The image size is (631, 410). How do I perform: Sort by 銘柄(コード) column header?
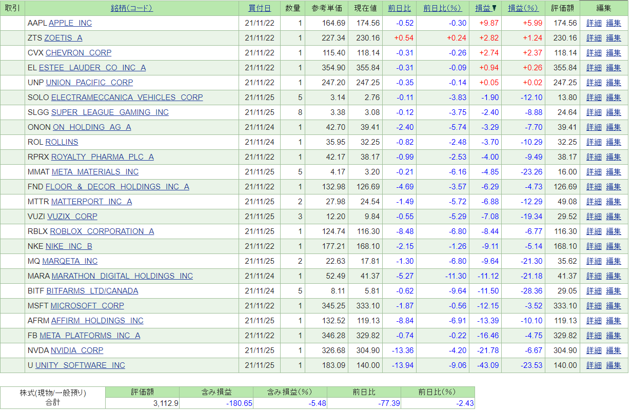pyautogui.click(x=131, y=8)
